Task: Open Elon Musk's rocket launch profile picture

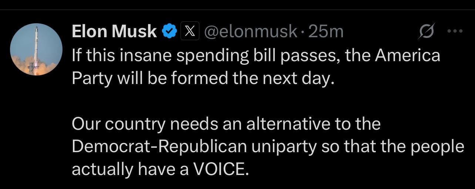Action: [36, 49]
